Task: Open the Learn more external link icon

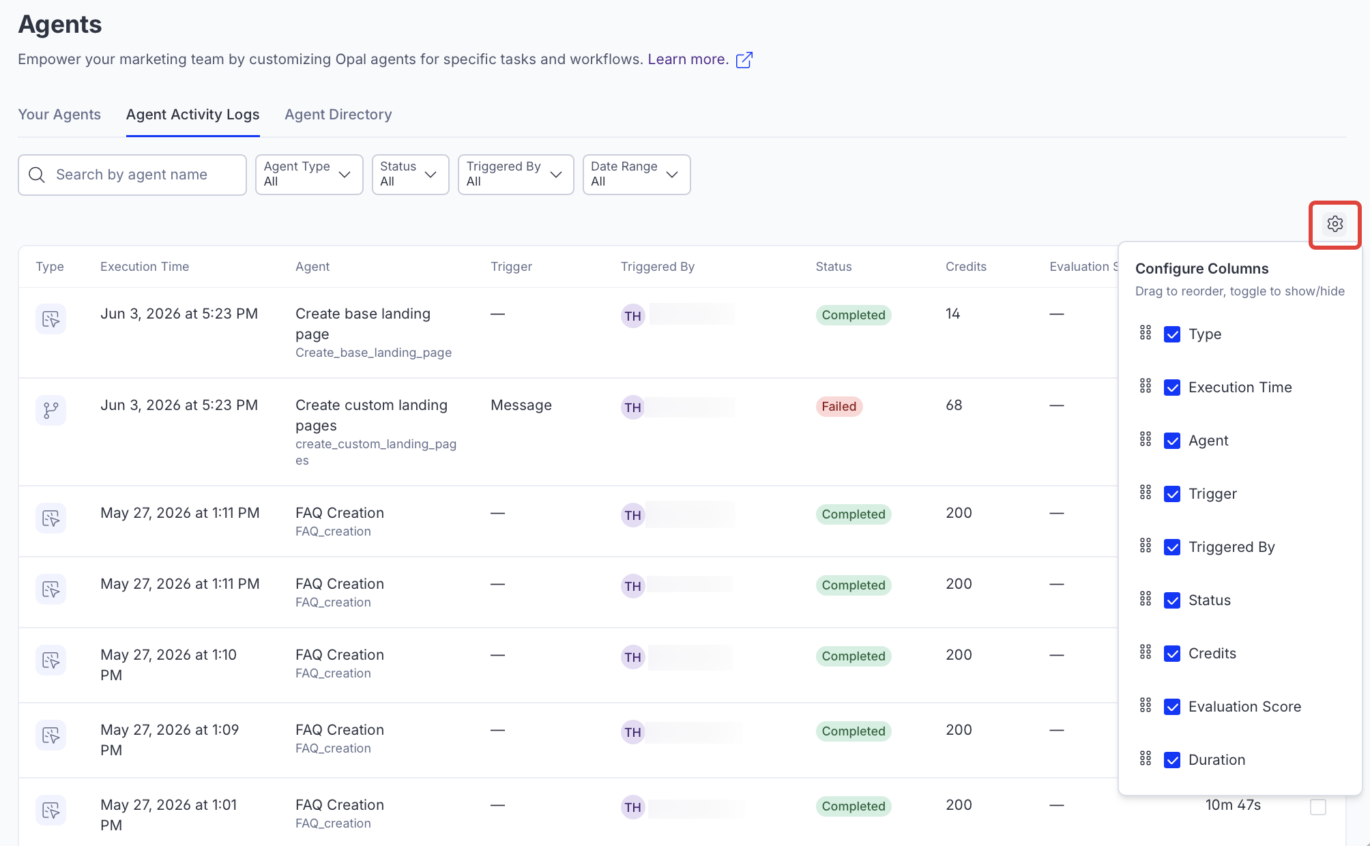Action: (744, 60)
